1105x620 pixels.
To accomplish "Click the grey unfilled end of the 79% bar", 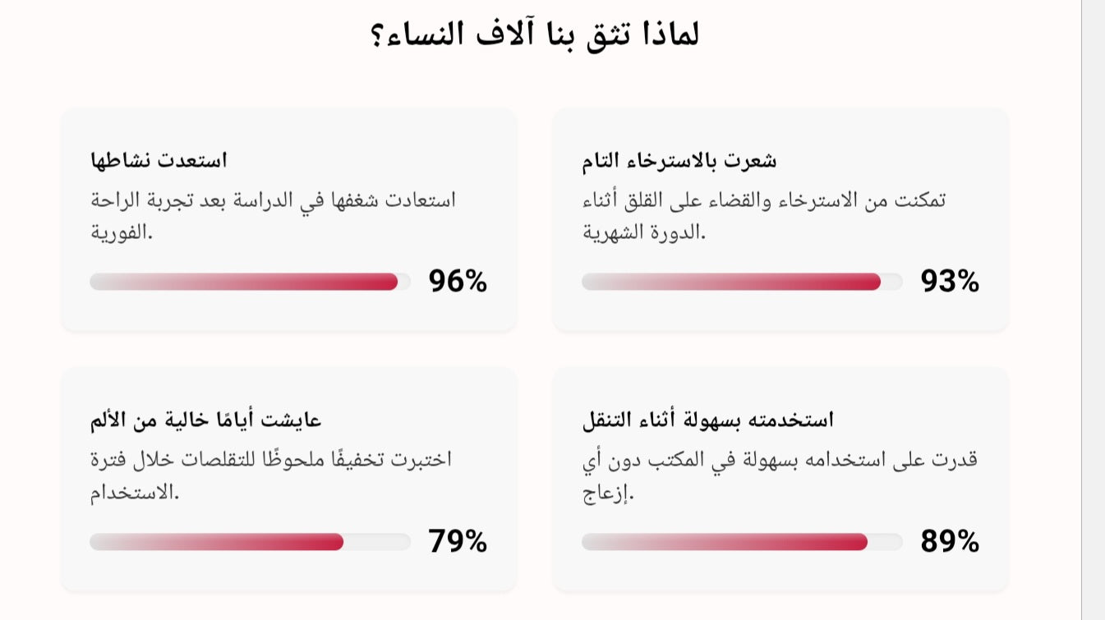I will (x=377, y=542).
